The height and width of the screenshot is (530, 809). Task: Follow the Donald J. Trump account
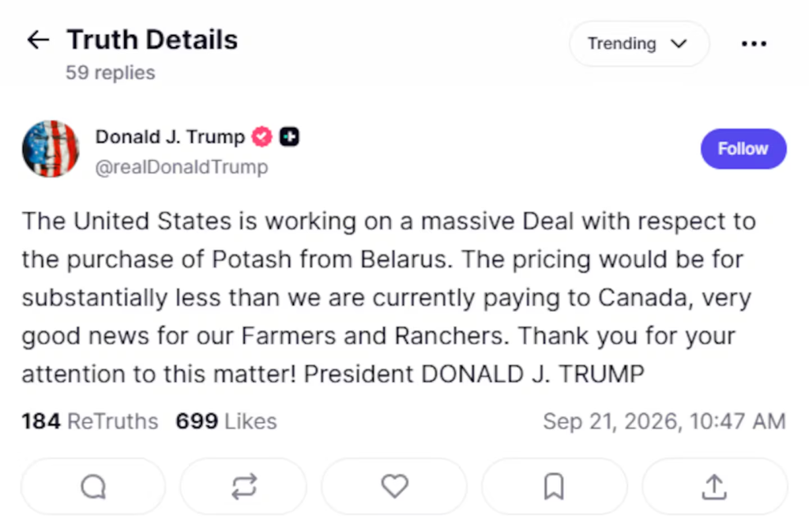point(743,149)
